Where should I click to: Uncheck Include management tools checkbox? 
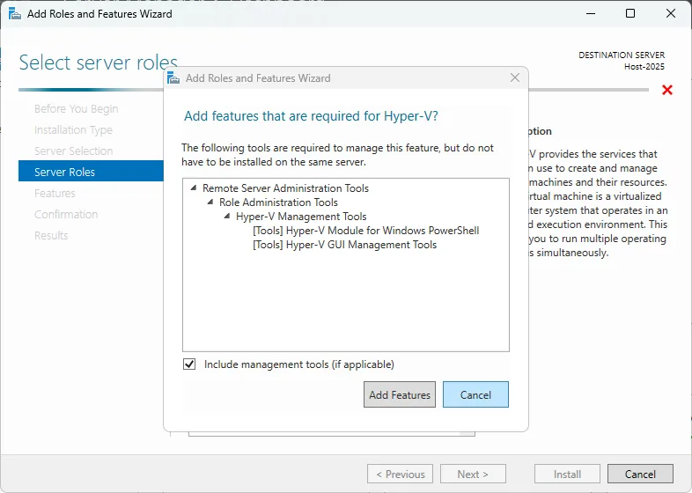coord(189,364)
